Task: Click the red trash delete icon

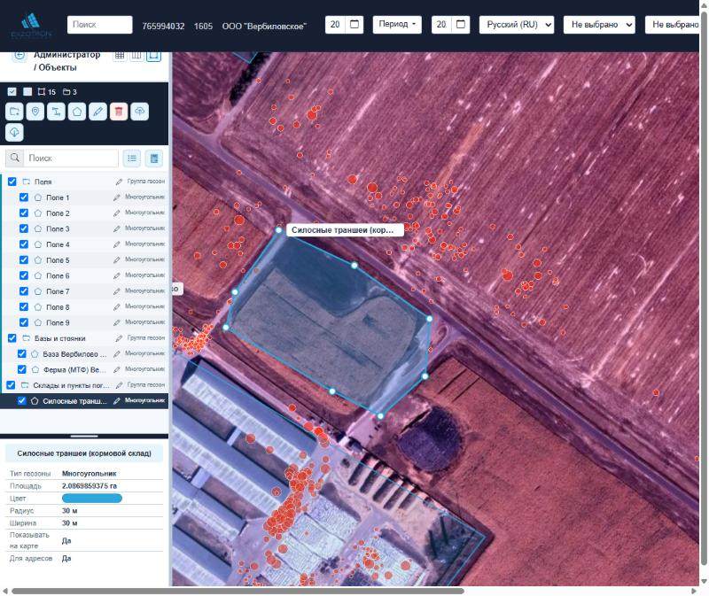Action: (119, 112)
